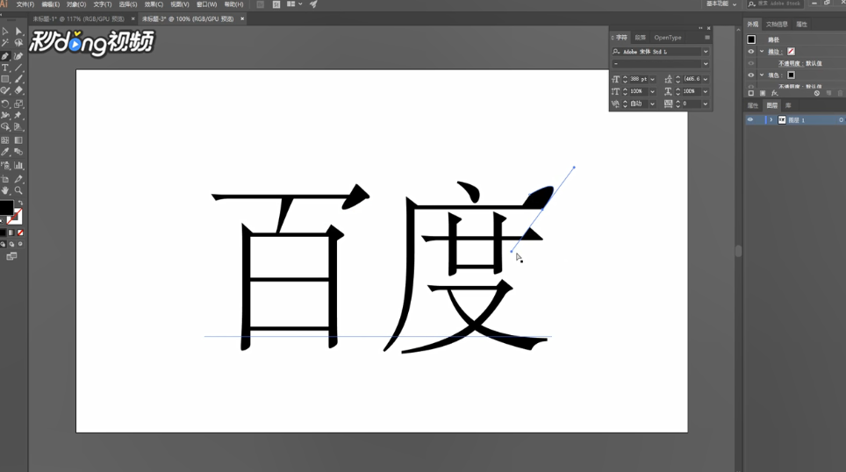
Task: Select the Slice tool
Action: [x=18, y=179]
